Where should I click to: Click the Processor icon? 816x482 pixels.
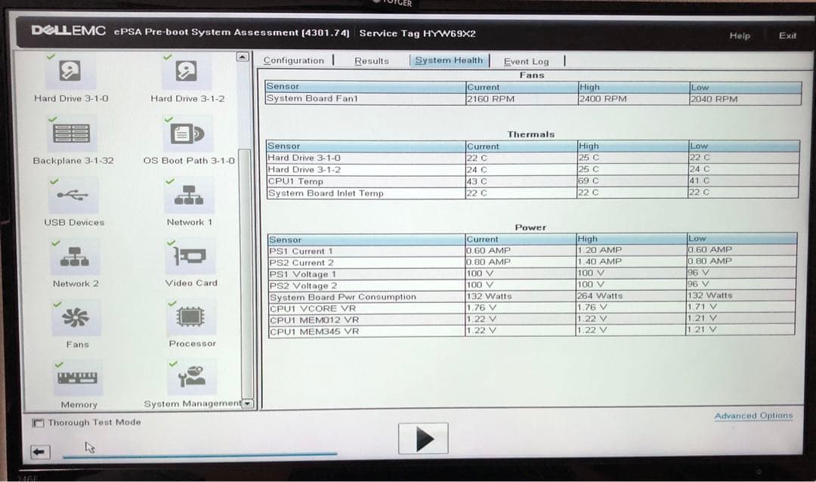pos(191,317)
